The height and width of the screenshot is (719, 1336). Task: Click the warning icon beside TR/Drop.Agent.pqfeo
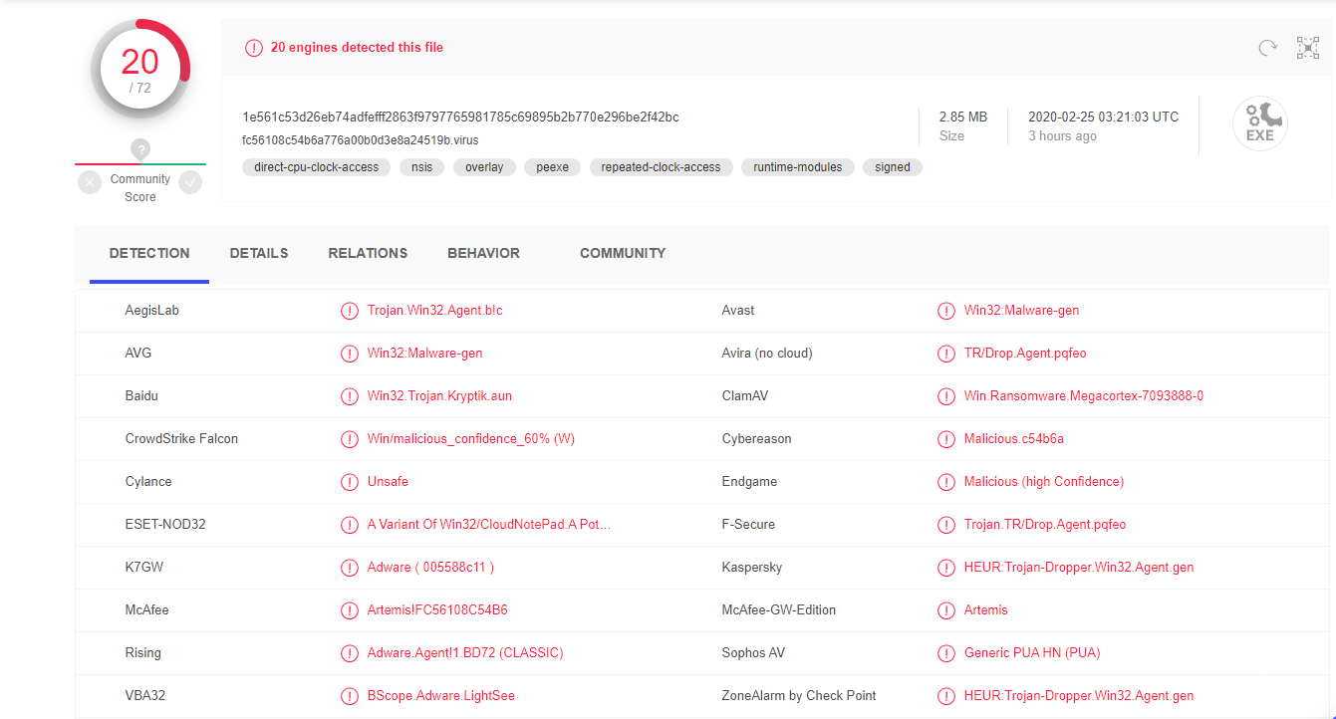pyautogui.click(x=946, y=354)
